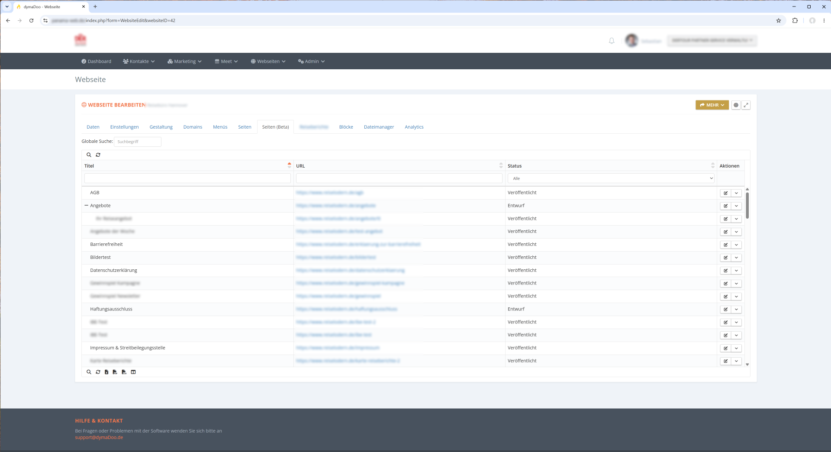Viewport: 831px width, 452px height.
Task: Open column chooser icon in bottom toolbar
Action: 133,372
